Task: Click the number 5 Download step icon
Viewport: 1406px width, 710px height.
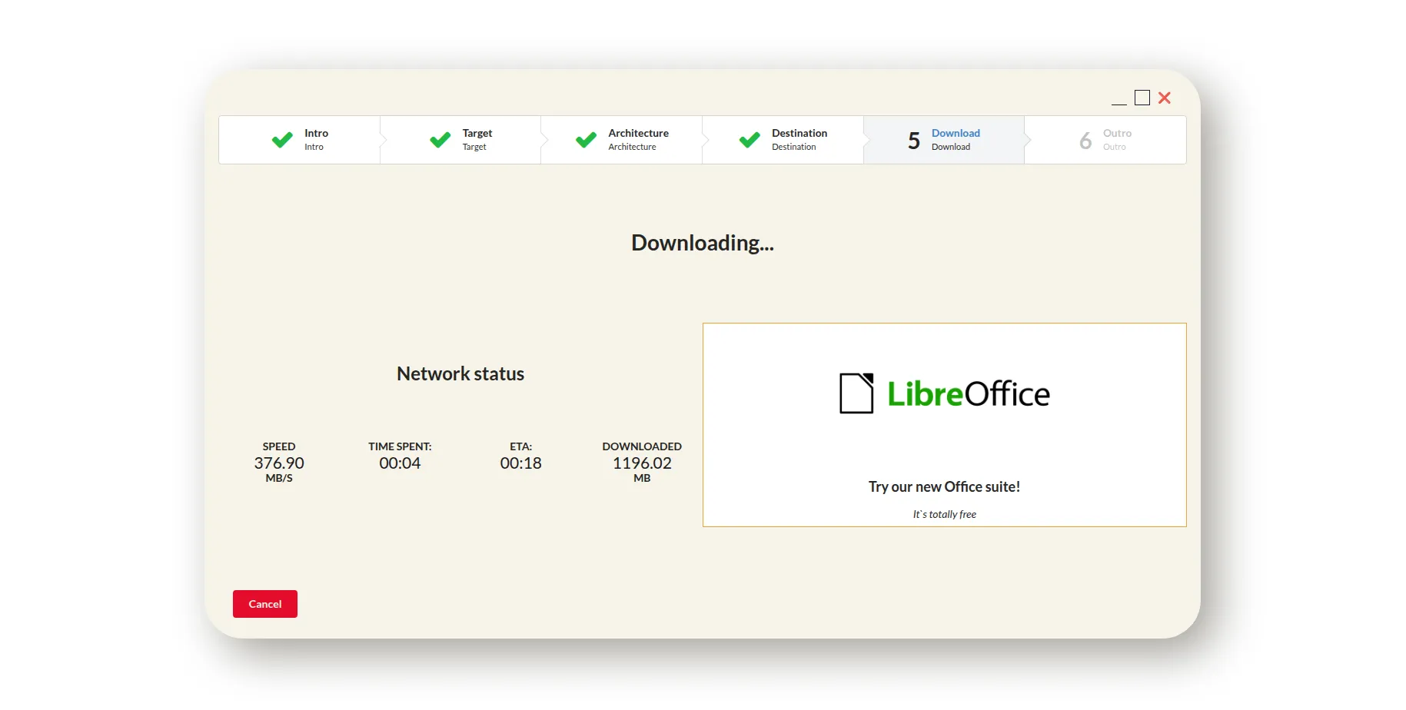Action: click(914, 141)
